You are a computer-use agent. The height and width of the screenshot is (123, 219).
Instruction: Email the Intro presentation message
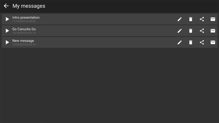[213, 19]
